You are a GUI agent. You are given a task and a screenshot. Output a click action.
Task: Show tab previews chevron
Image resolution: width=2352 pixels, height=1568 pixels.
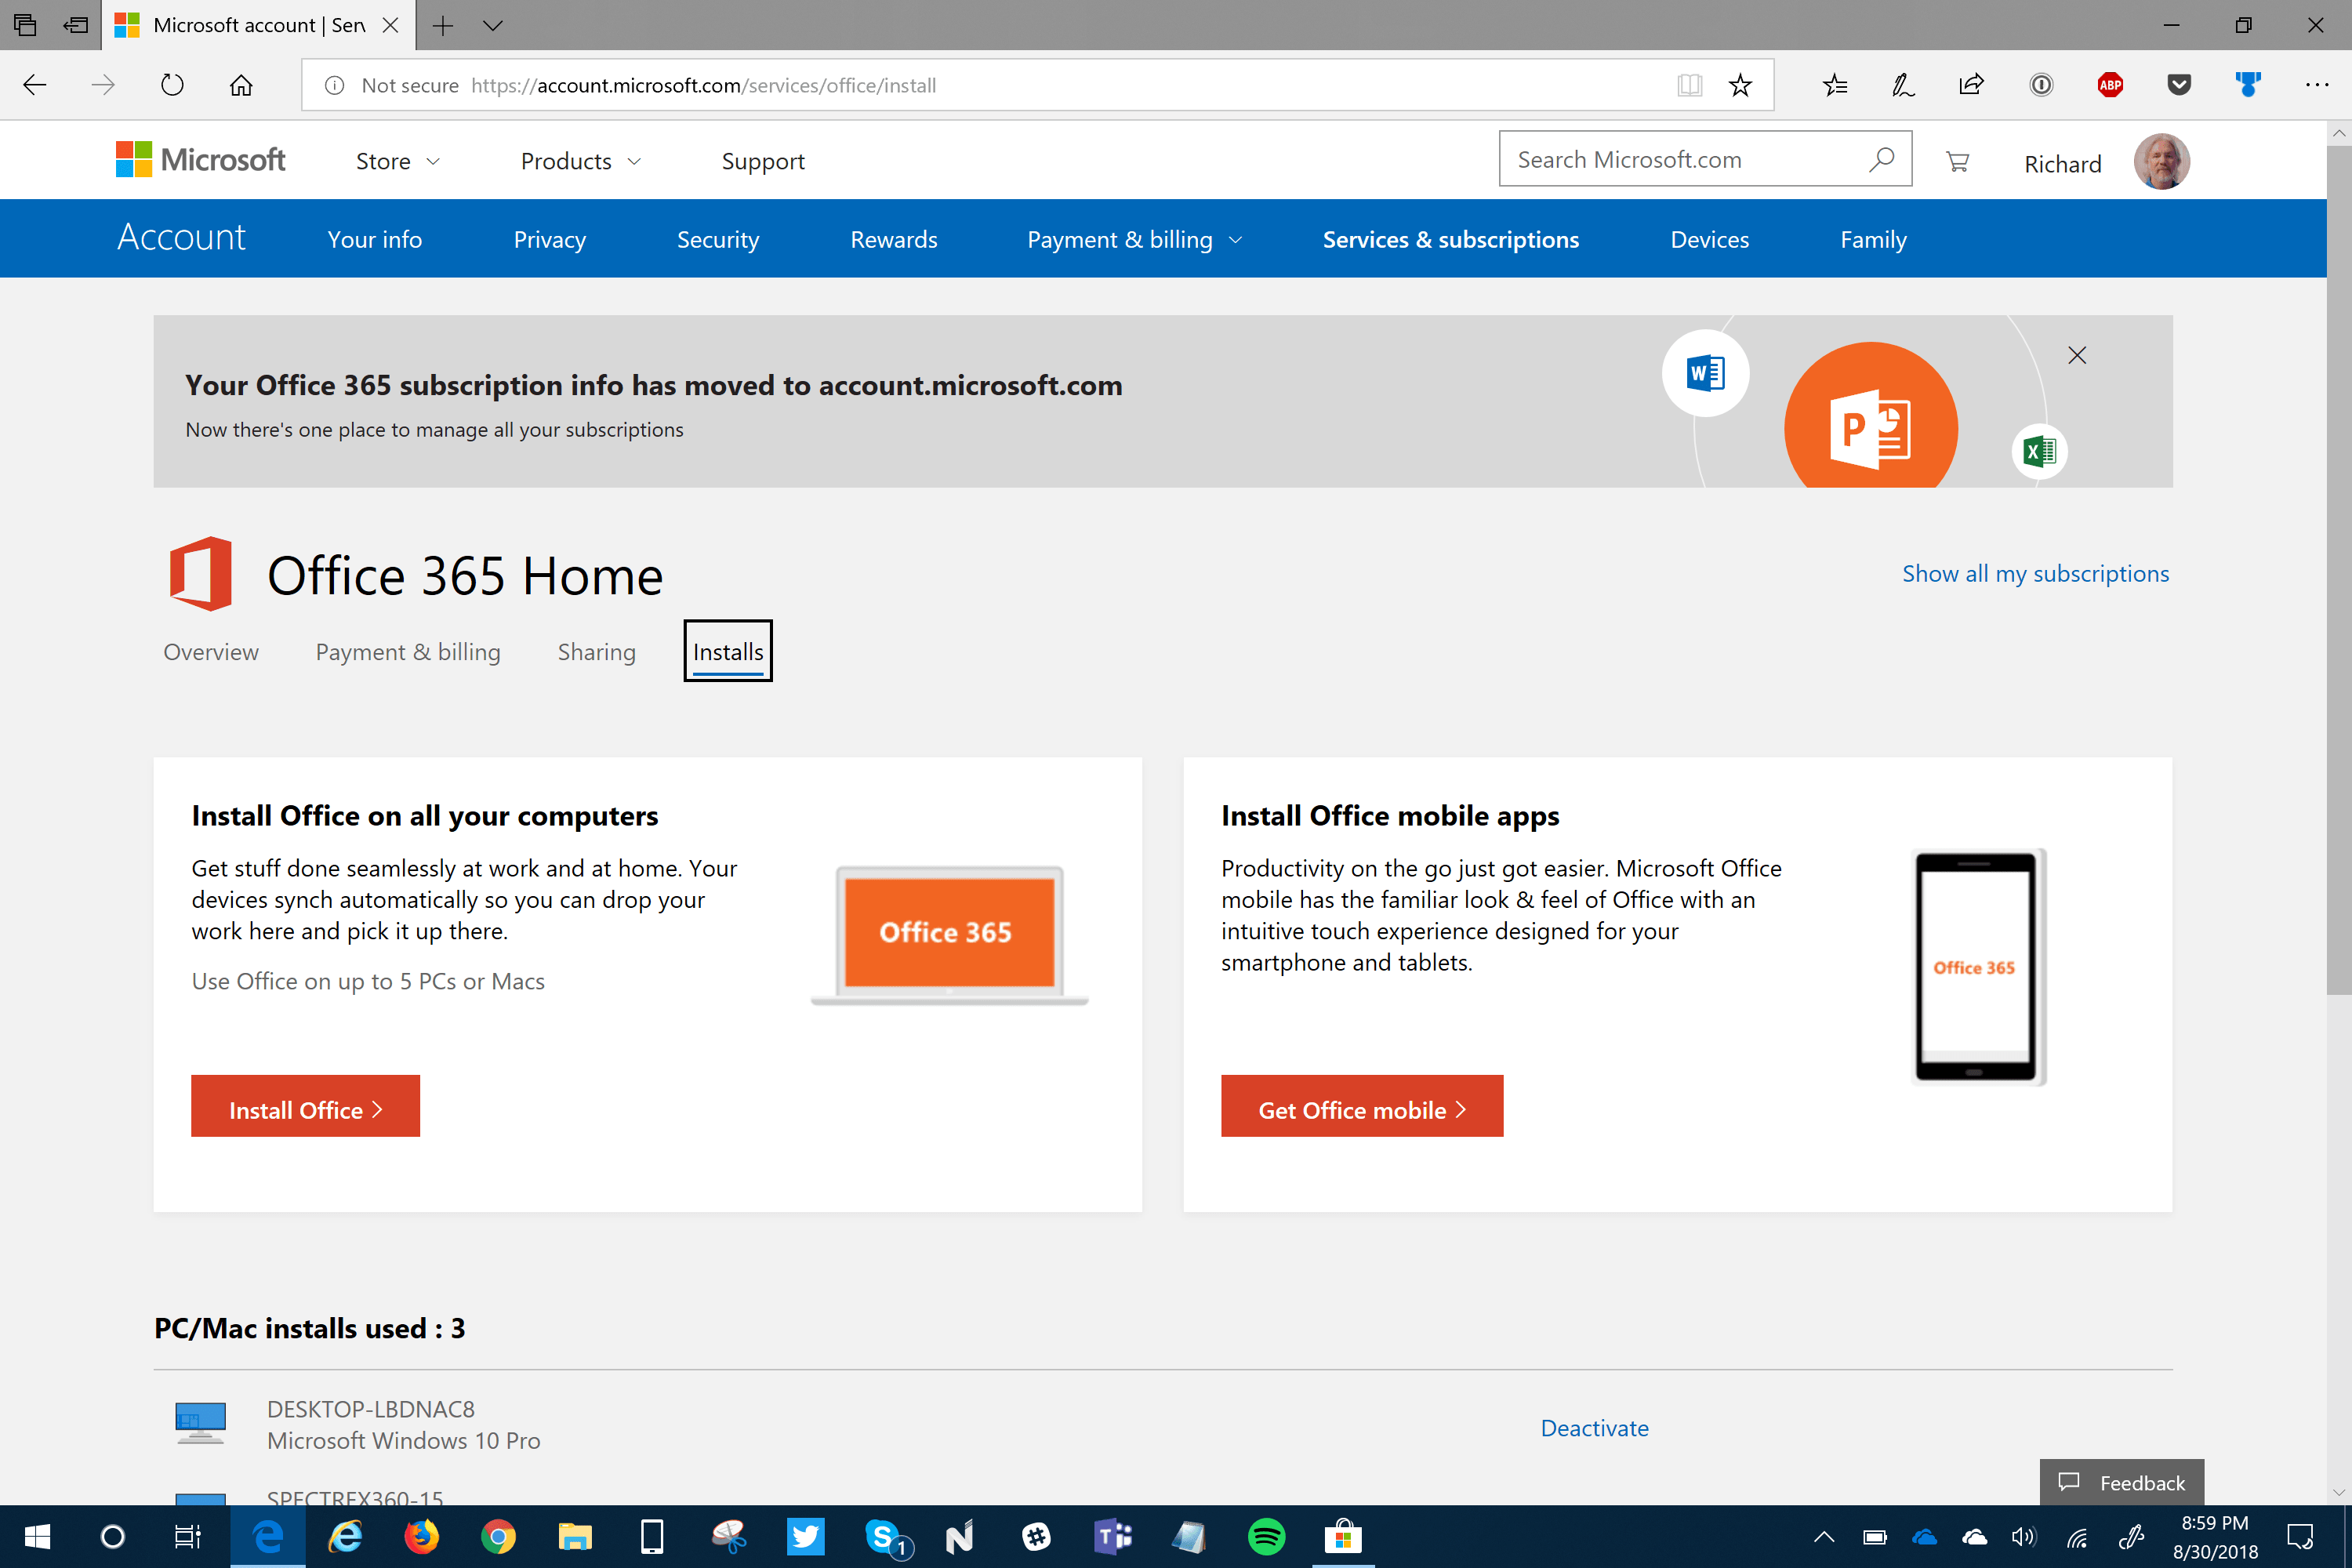(x=493, y=25)
